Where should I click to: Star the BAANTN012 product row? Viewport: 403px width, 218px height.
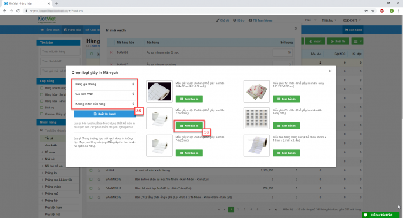coord(99,188)
